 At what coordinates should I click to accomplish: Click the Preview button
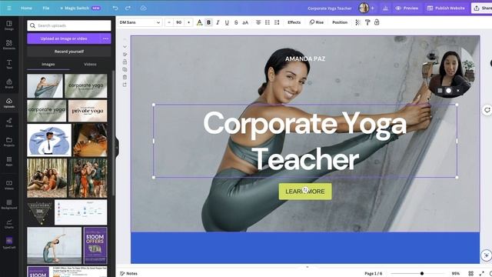[407, 8]
